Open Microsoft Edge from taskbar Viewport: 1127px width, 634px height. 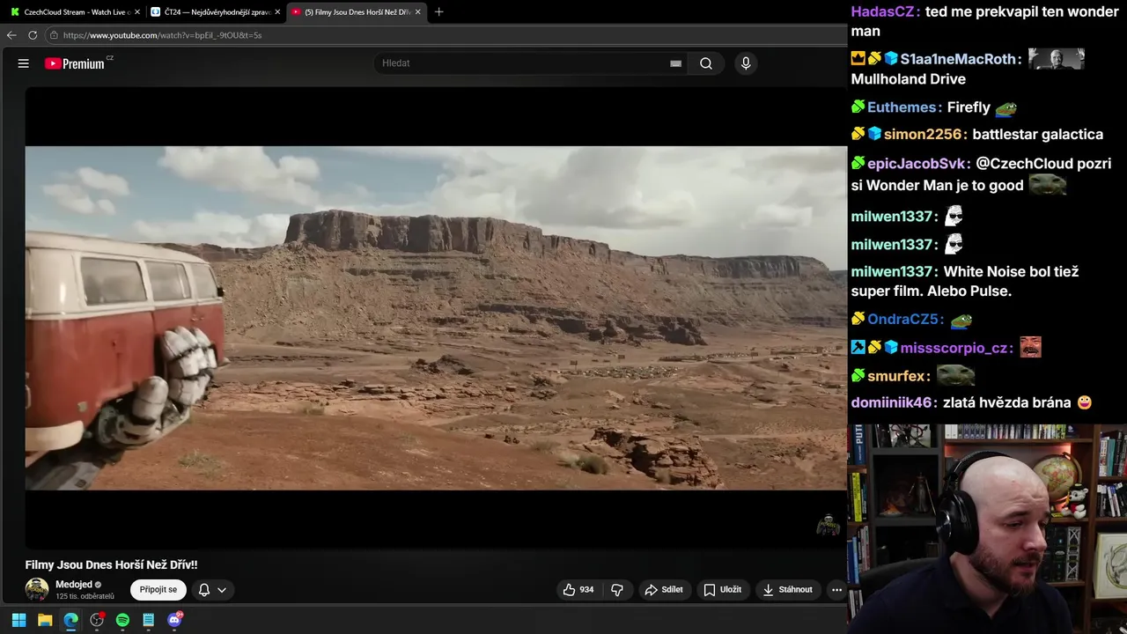pyautogui.click(x=70, y=620)
